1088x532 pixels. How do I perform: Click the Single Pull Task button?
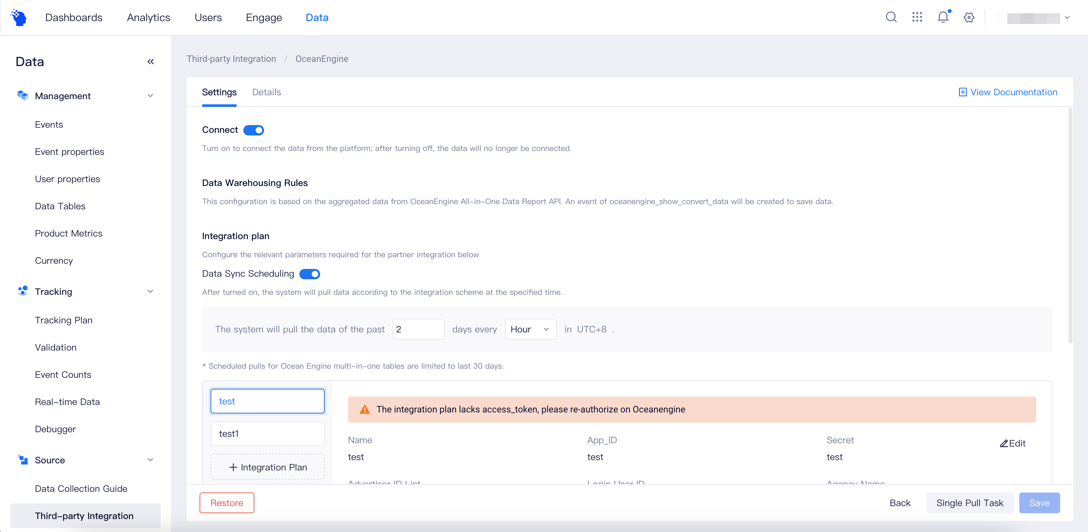point(969,503)
